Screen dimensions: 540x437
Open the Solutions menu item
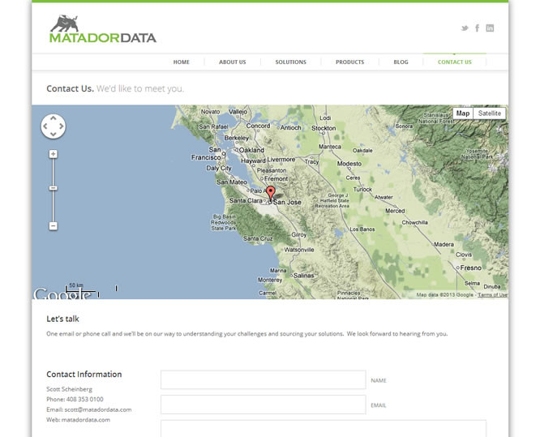(x=290, y=62)
